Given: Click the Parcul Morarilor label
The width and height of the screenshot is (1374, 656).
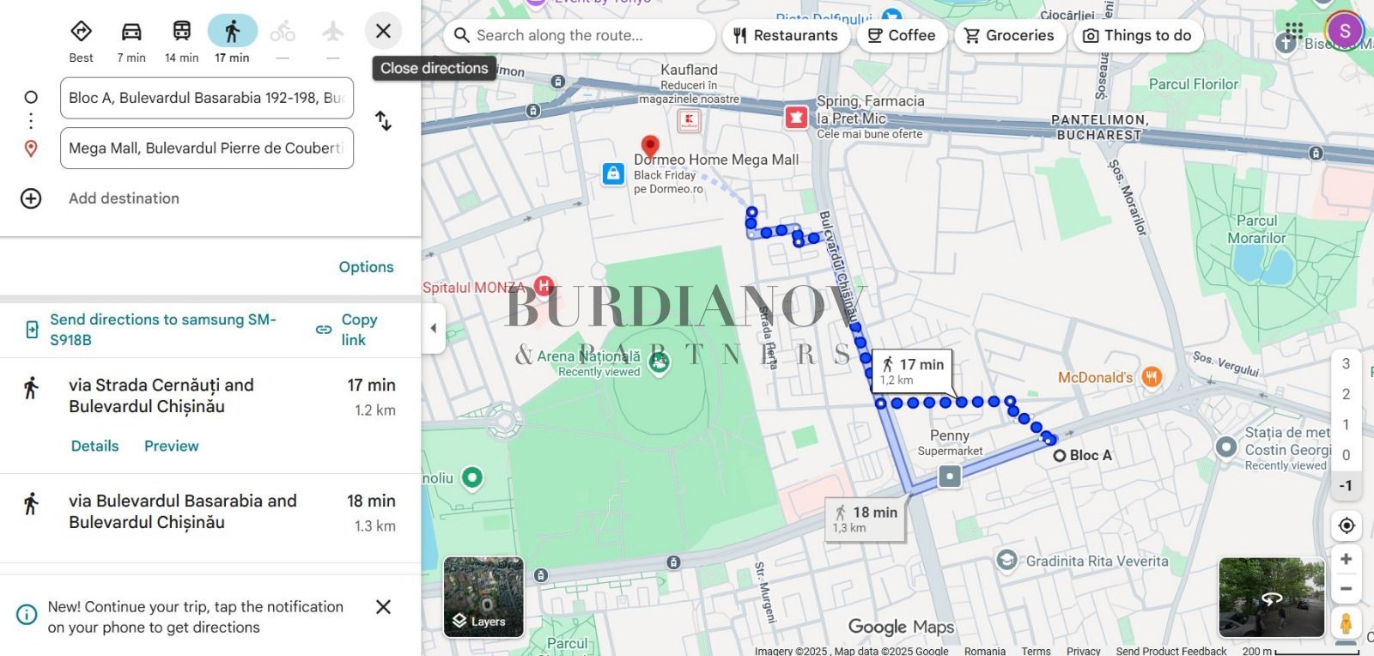Looking at the screenshot, I should pyautogui.click(x=1256, y=229).
